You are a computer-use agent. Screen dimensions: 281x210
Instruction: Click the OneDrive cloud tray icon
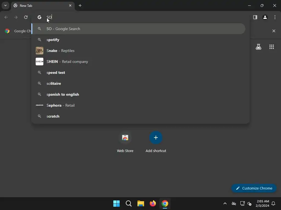(x=234, y=203)
